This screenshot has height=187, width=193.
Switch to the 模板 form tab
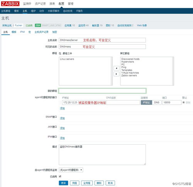[x=14, y=32]
